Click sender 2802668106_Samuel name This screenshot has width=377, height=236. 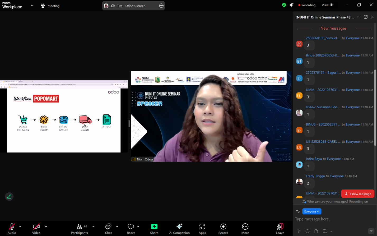tap(323, 38)
